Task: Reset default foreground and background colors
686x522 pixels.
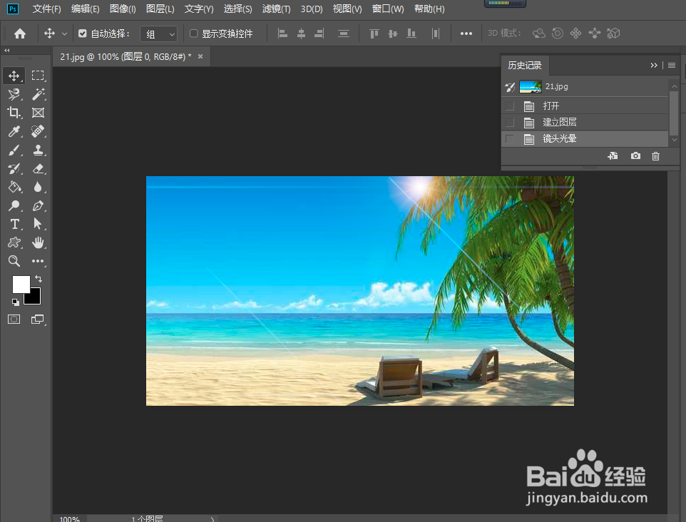Action: point(15,302)
